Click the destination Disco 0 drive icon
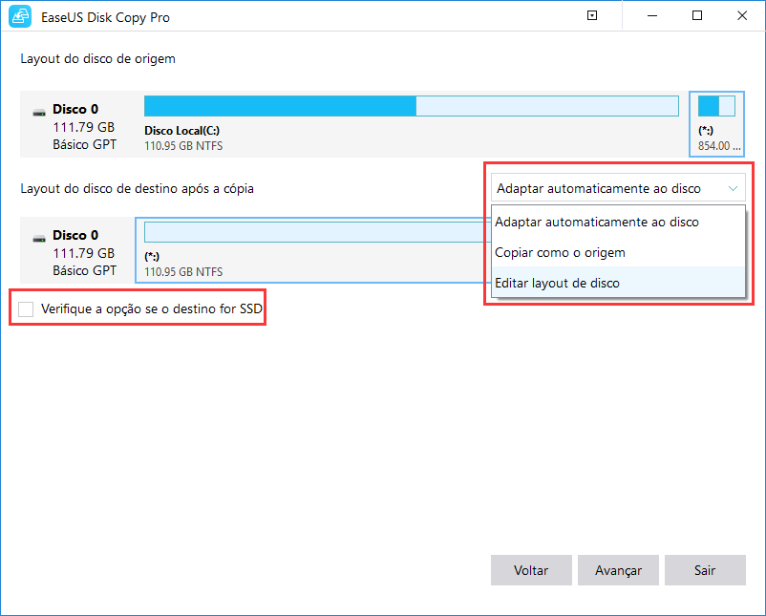This screenshot has height=616, width=766. (x=39, y=239)
